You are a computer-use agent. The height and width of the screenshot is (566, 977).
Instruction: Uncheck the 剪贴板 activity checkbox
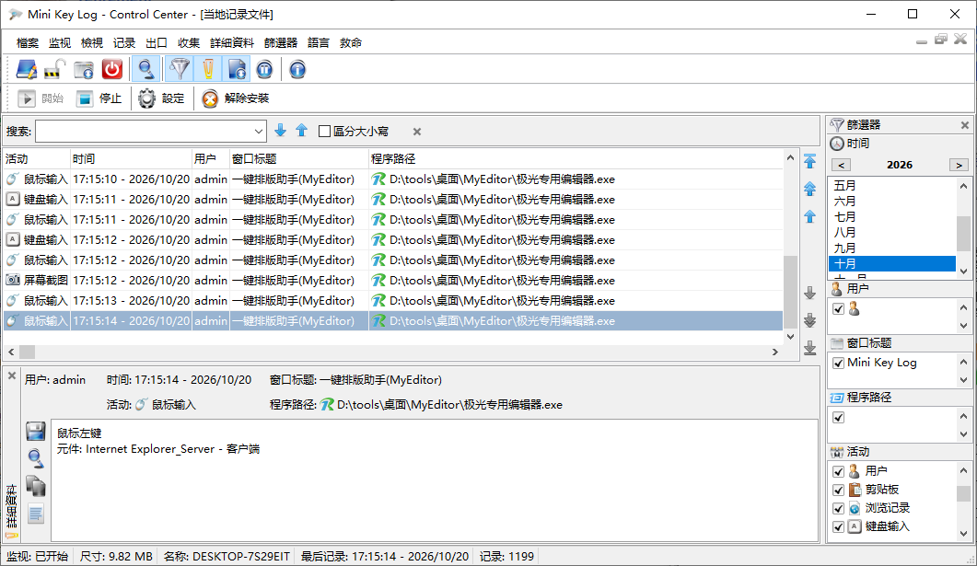click(x=839, y=490)
